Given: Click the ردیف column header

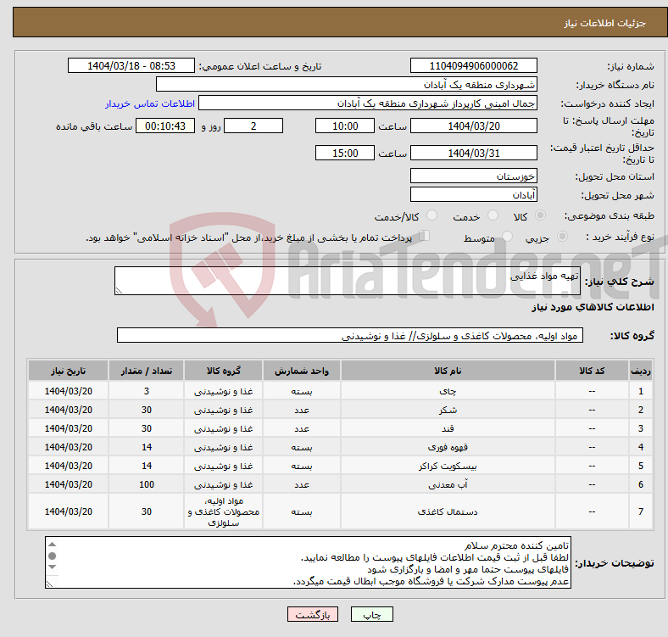Looking at the screenshot, I should coord(641,371).
